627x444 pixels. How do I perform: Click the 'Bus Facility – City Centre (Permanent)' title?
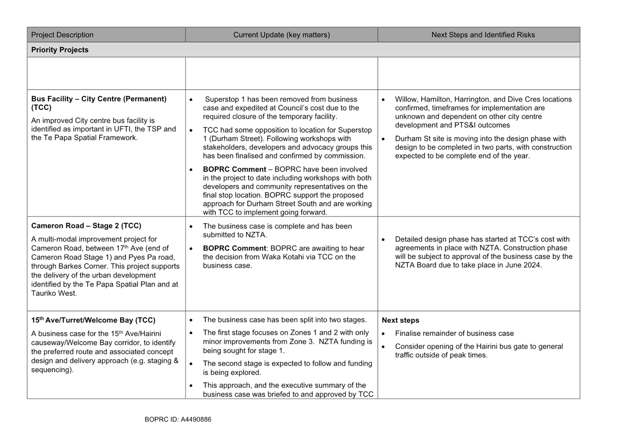[x=99, y=103]
